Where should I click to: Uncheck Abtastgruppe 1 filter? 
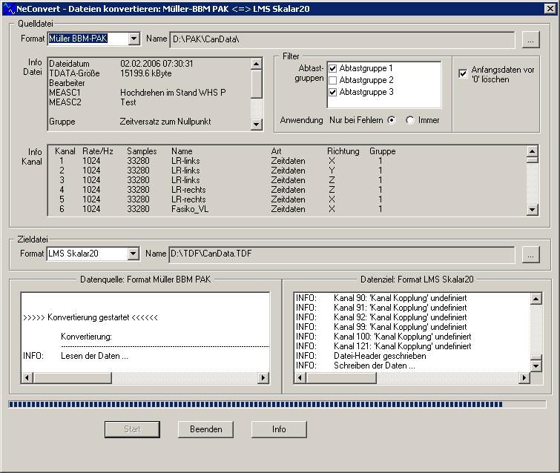click(333, 69)
